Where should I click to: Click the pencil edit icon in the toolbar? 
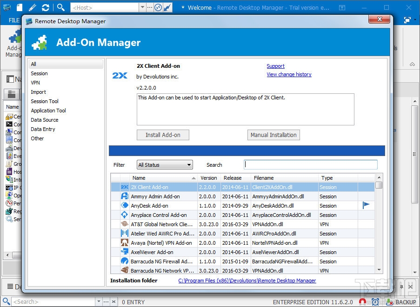point(32,7)
